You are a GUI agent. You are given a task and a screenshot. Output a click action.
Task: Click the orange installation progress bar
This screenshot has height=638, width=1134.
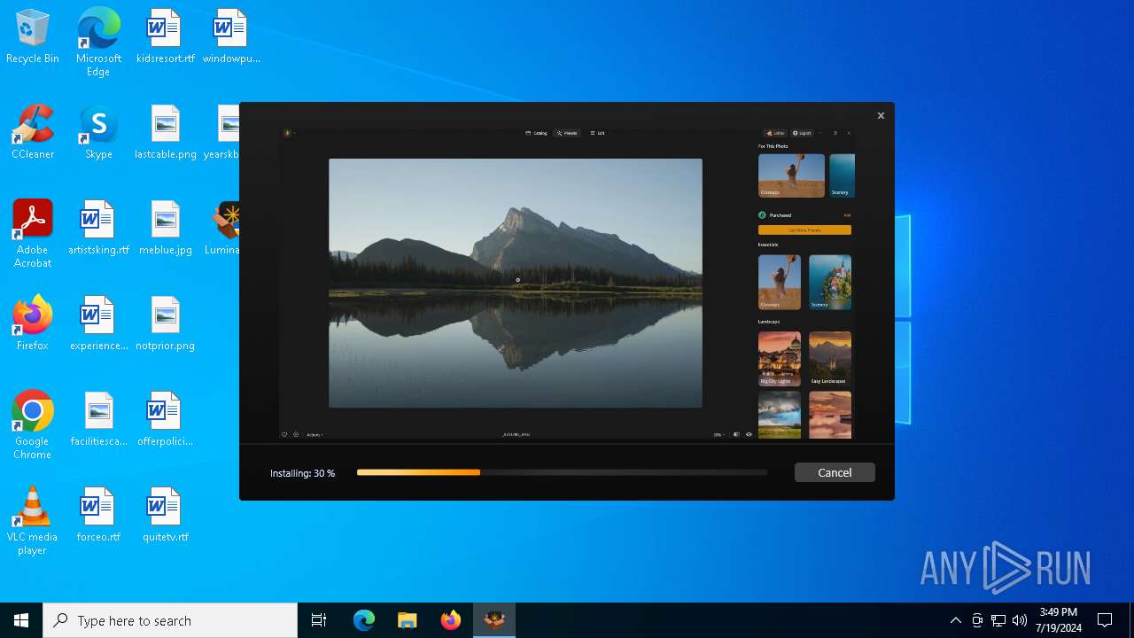point(562,472)
